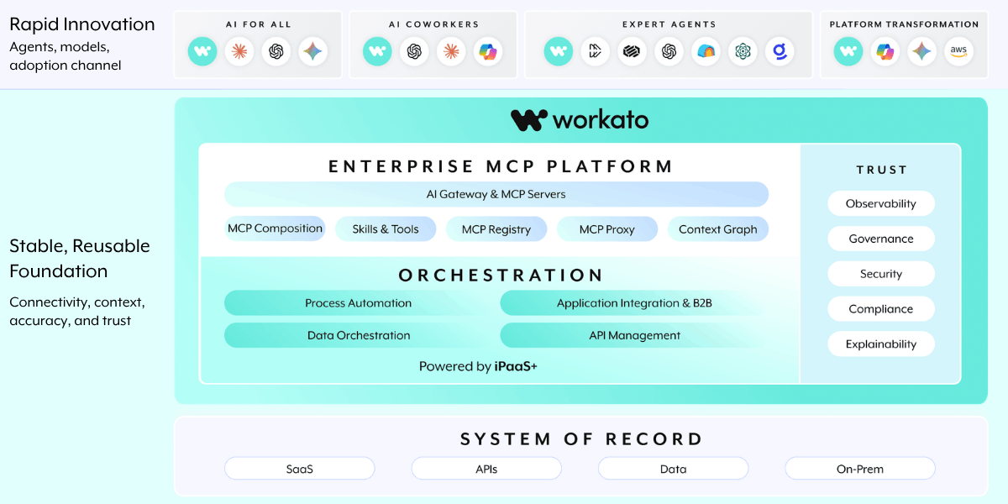This screenshot has width=1008, height=504.
Task: Select the On-Prem pill in System of Record
Action: tap(860, 469)
